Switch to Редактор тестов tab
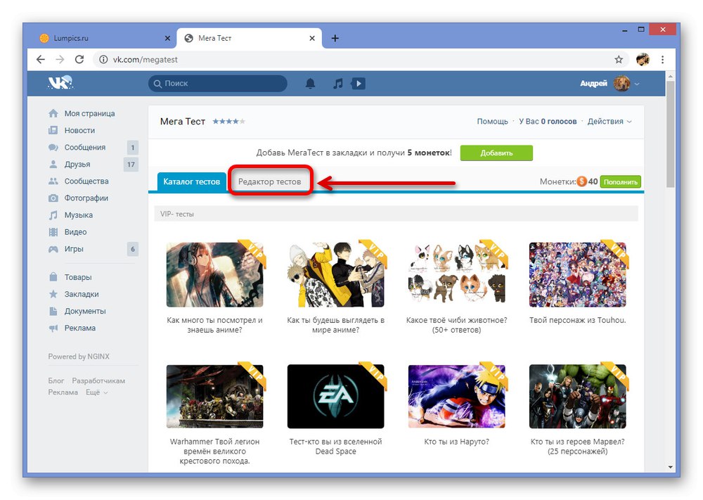The height and width of the screenshot is (500, 703). pos(269,181)
